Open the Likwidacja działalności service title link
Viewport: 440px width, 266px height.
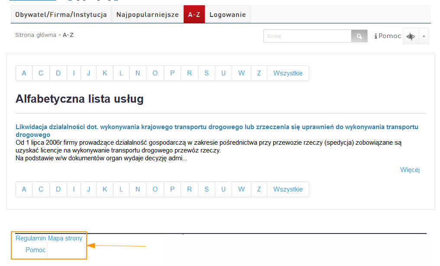217,127
